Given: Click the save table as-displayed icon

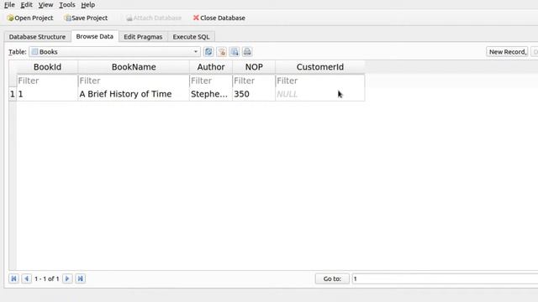Looking at the screenshot, I should pos(235,52).
